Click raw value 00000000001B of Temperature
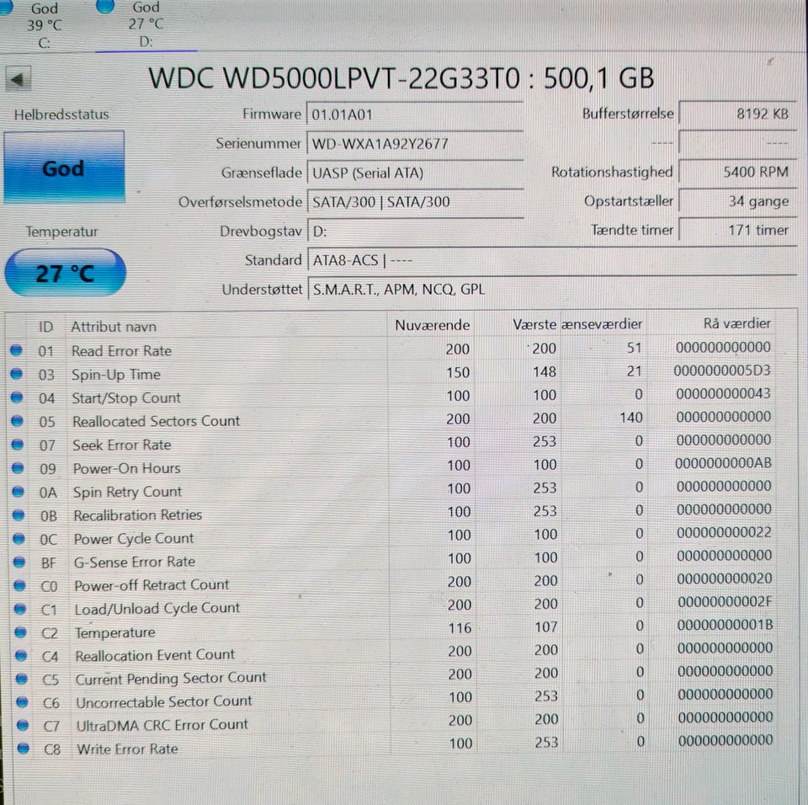Viewport: 808px width, 805px height. (725, 625)
